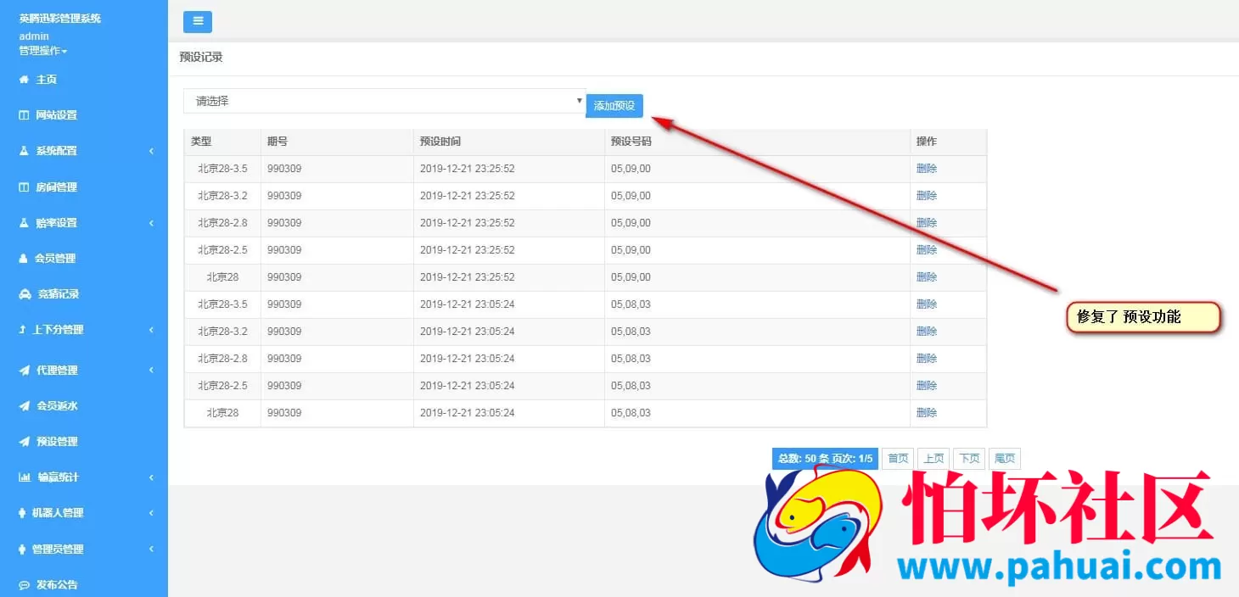This screenshot has height=597, width=1239.
Task: Click the chart icon beside 输赢统计
Action: click(24, 477)
